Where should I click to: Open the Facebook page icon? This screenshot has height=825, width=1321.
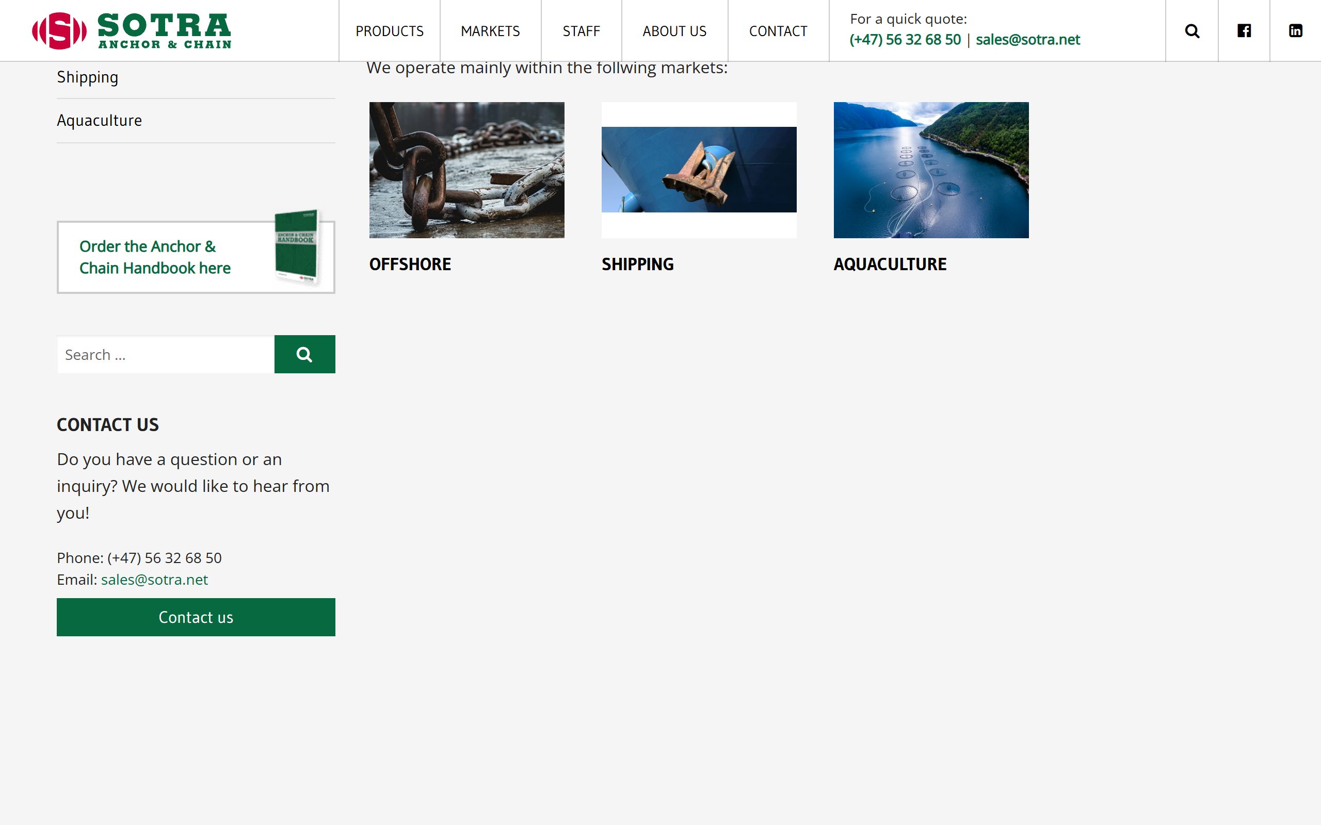(1244, 31)
